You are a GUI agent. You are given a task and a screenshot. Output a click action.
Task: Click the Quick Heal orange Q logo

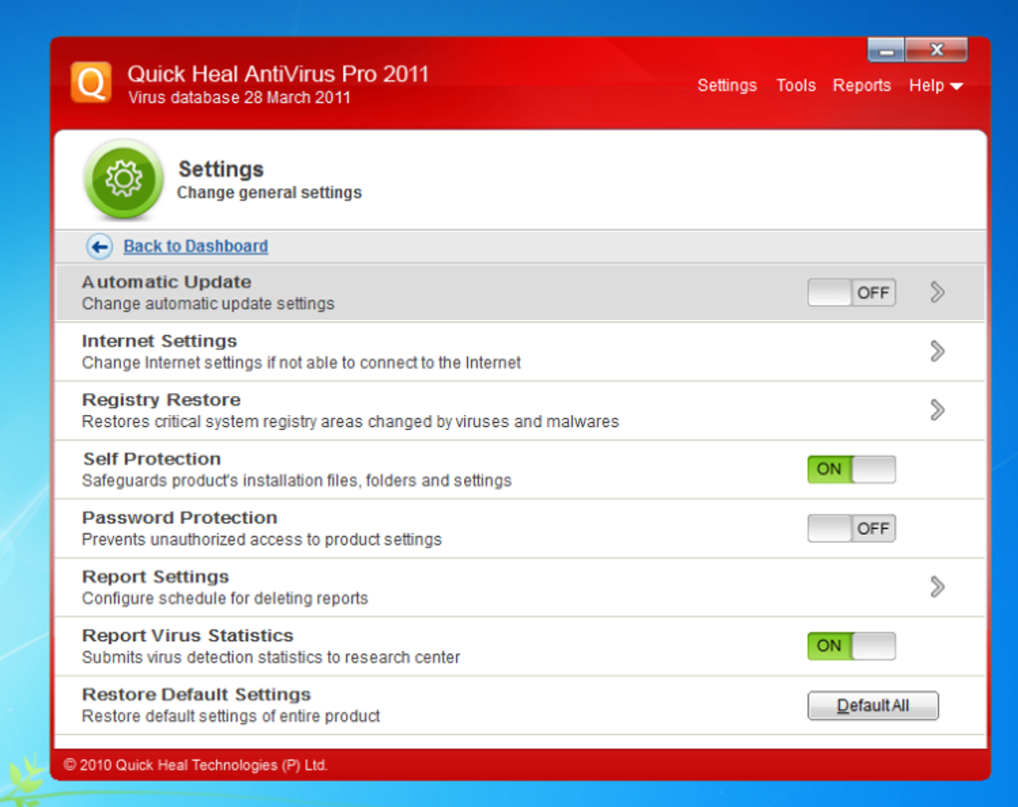pyautogui.click(x=91, y=83)
